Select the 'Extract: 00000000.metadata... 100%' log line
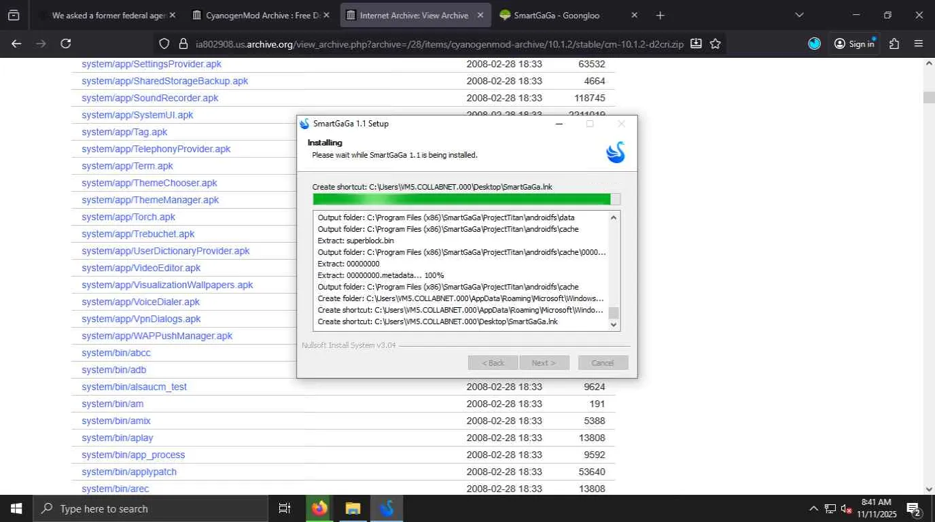Viewport: 935px width, 522px height. pos(381,275)
